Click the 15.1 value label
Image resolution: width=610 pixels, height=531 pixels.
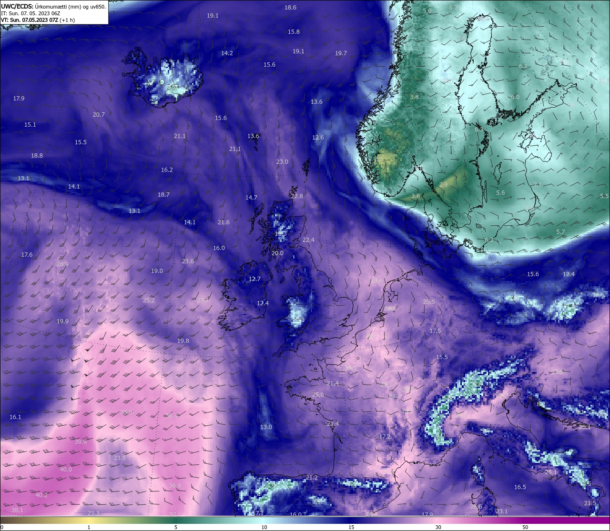30,125
